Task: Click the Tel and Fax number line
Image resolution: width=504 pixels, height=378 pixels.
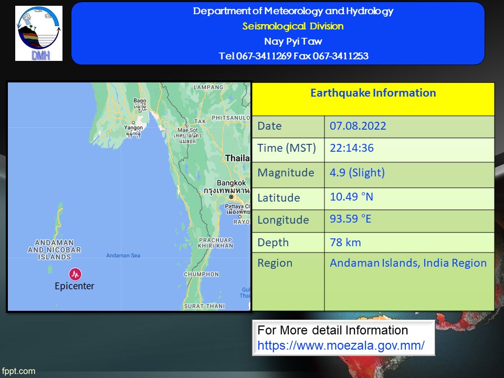Action: 293,56
